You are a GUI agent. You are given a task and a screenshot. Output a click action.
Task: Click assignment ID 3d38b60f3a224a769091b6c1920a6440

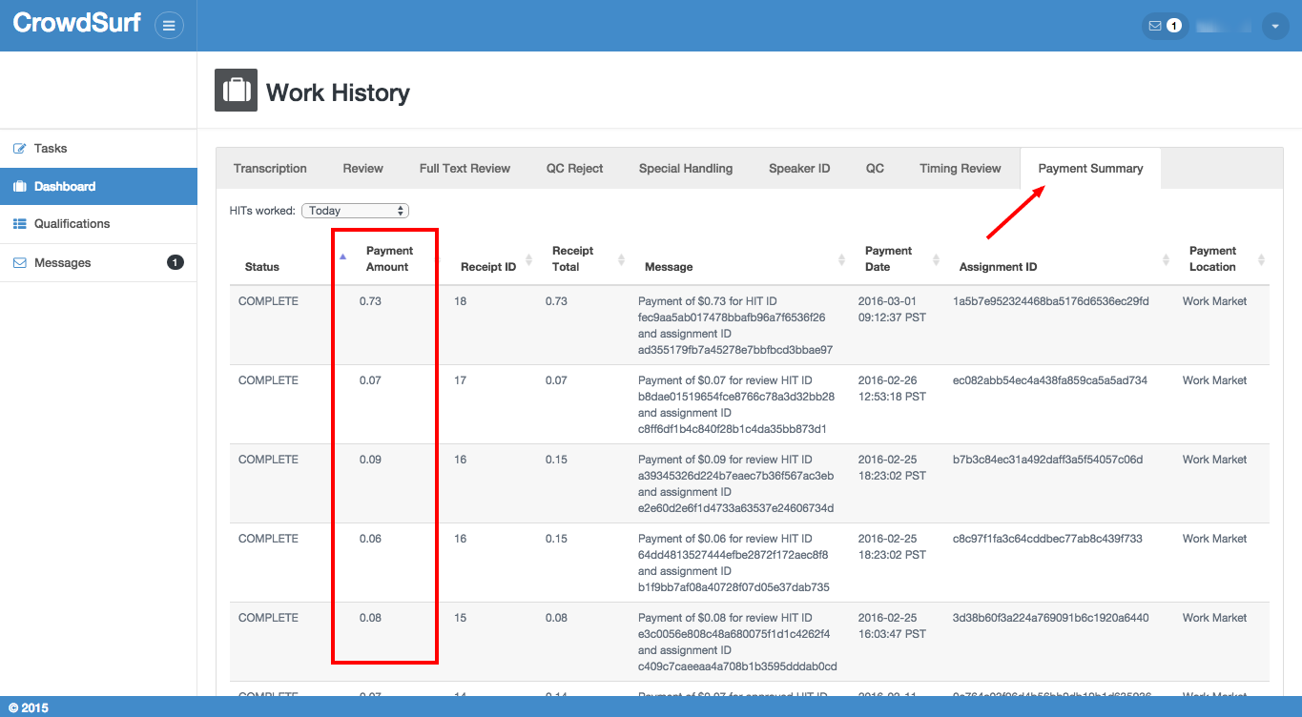(x=1051, y=618)
